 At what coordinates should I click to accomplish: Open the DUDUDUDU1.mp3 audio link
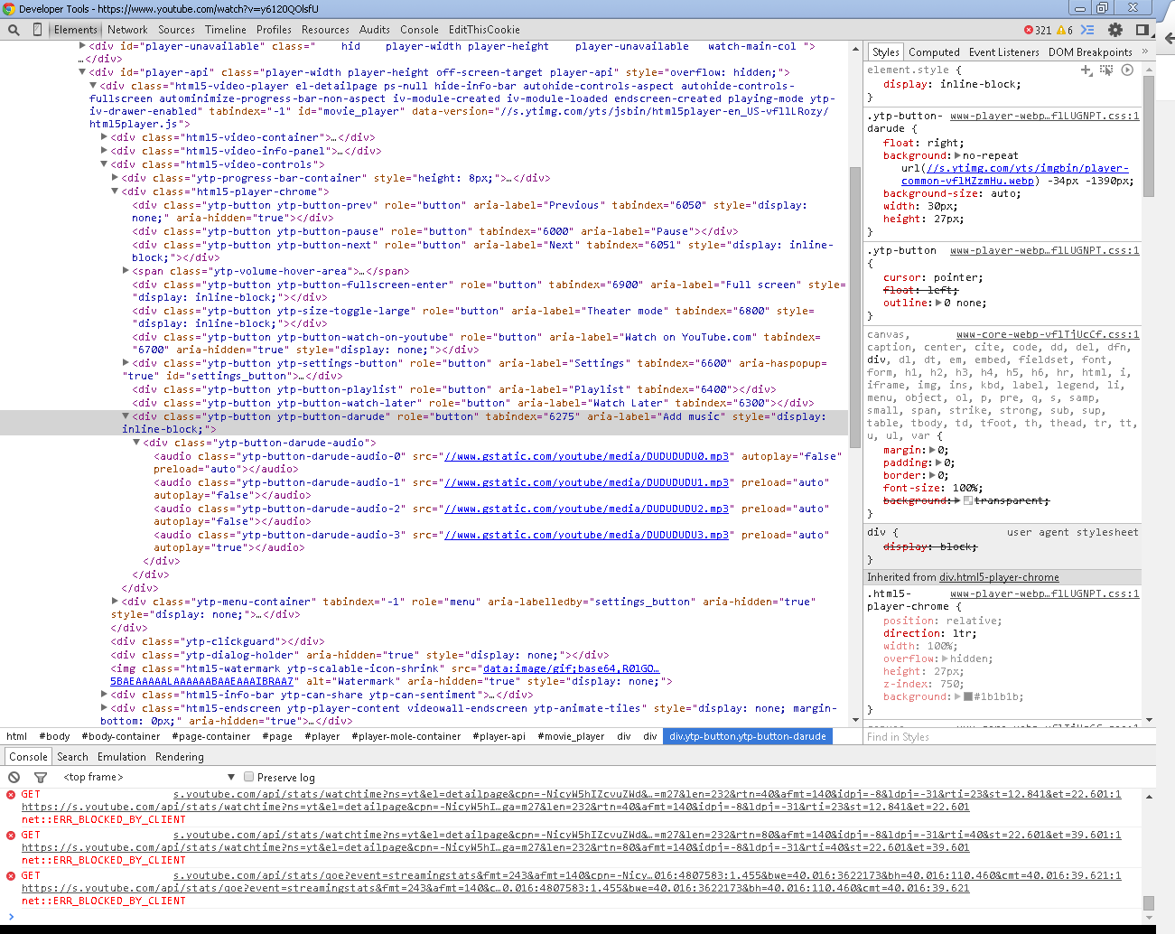[586, 482]
